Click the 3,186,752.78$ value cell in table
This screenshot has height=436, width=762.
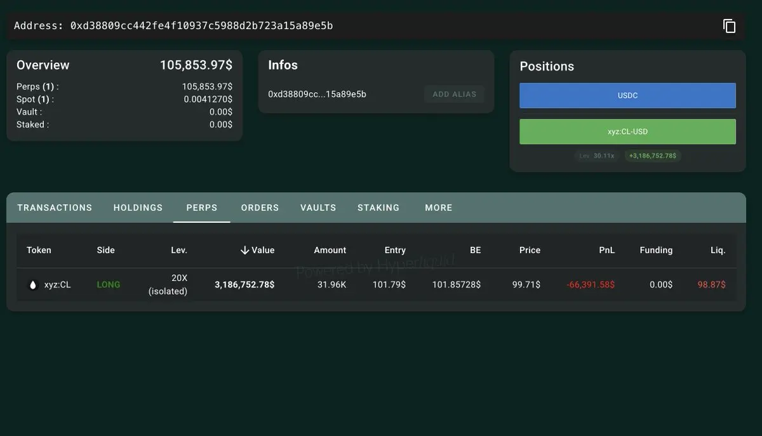tap(244, 285)
